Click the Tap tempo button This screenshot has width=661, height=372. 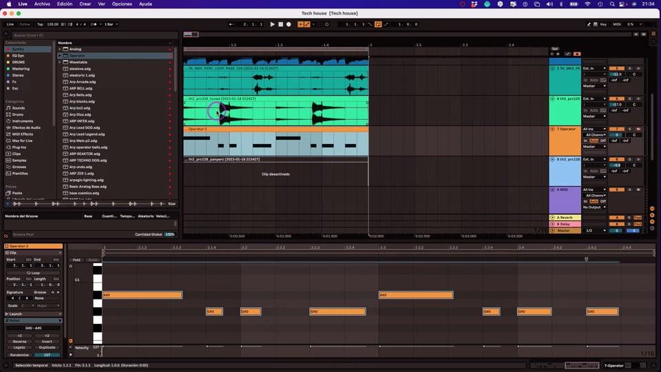coord(40,25)
